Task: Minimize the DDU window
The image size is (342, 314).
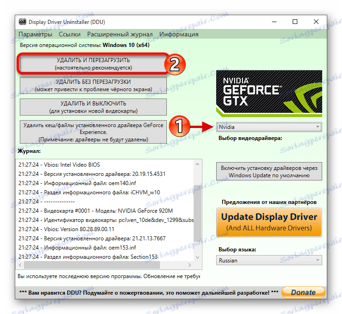Action: tap(274, 22)
